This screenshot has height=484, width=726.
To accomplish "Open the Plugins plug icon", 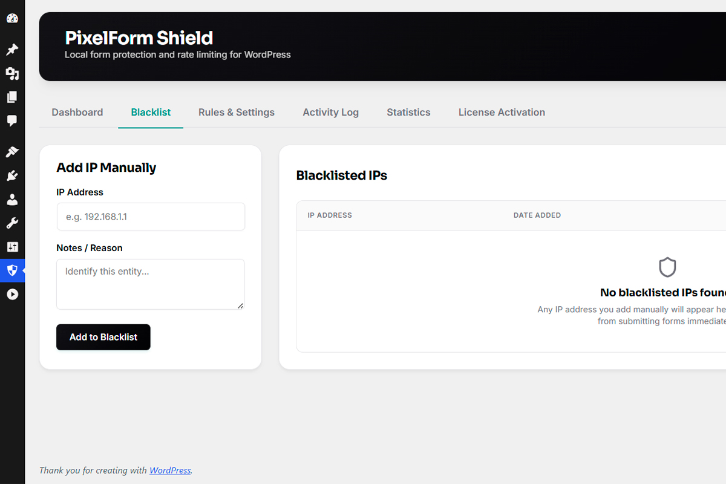I will (12, 176).
